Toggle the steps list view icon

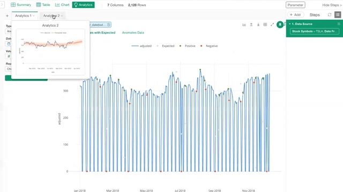click(338, 15)
